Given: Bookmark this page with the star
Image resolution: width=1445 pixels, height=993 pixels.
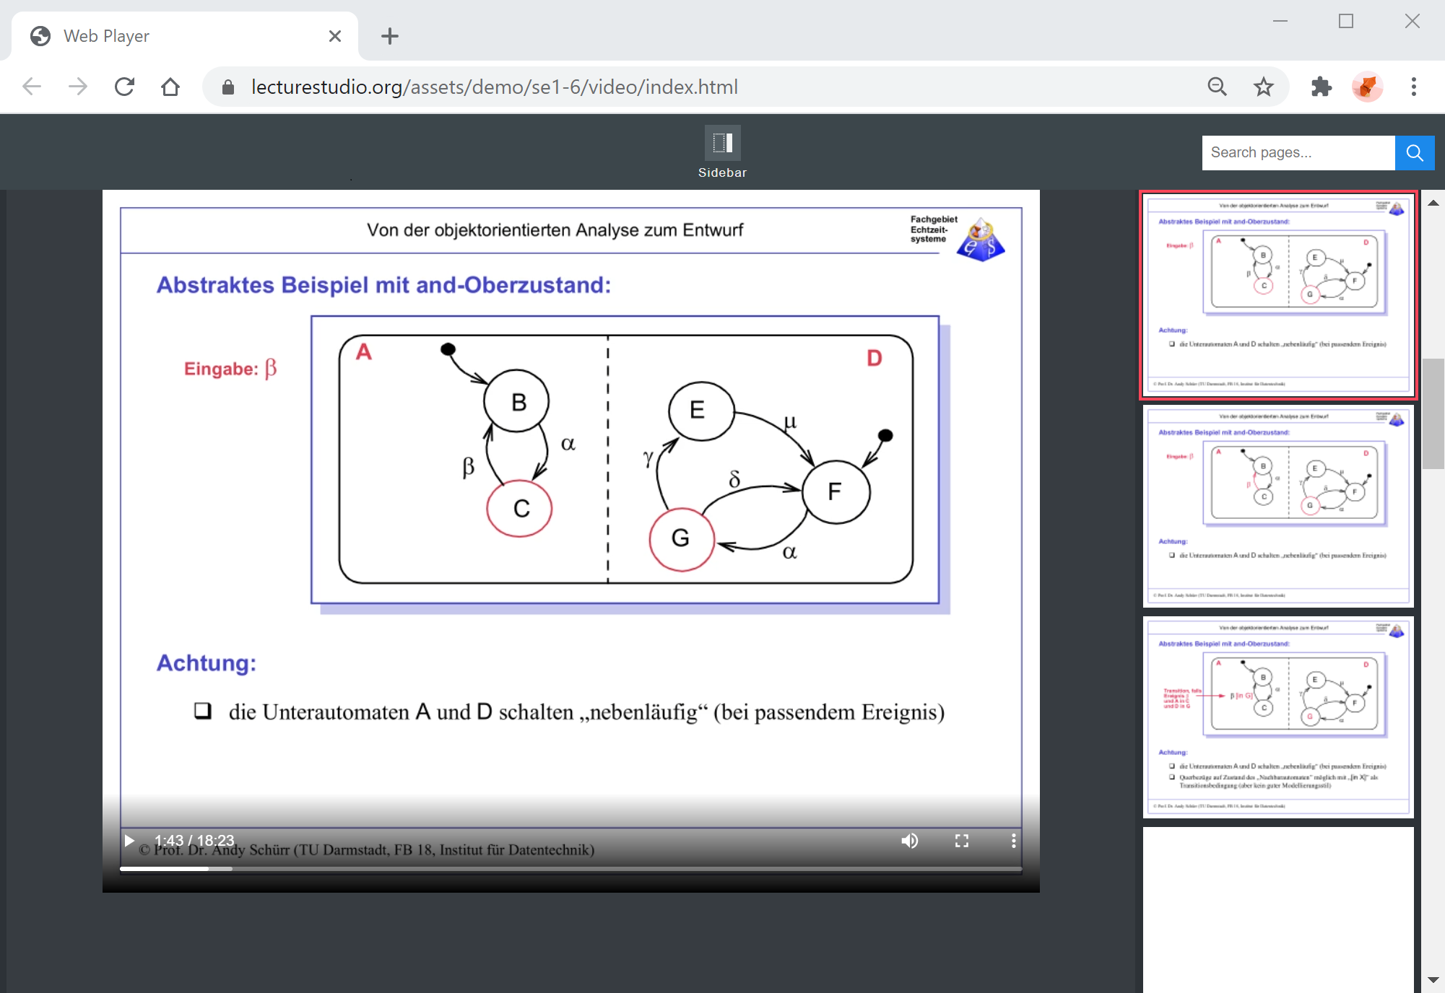Looking at the screenshot, I should point(1264,87).
